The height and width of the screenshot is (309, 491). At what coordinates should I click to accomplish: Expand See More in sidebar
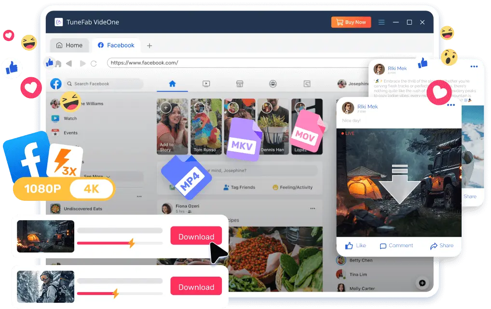tap(97, 176)
